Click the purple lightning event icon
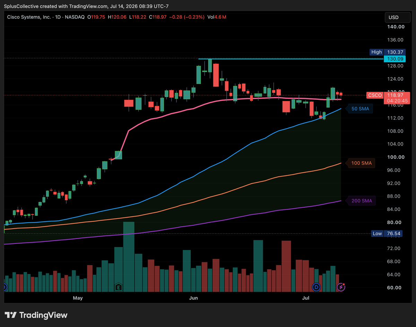This screenshot has height=327, width=416. pyautogui.click(x=341, y=287)
